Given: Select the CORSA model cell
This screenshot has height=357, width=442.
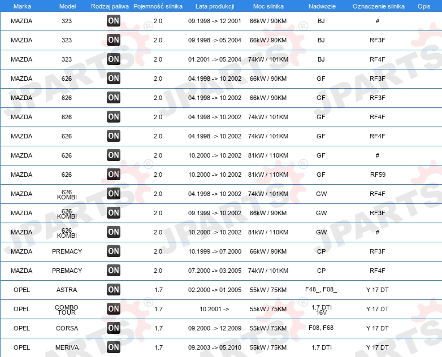Looking at the screenshot, I should pyautogui.click(x=67, y=328).
